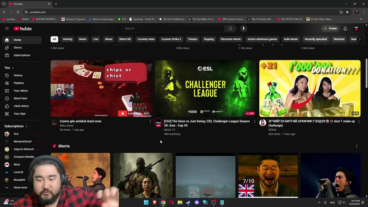Open the Baku Quest channel avatar
The width and height of the screenshot is (368, 207).
click(54, 123)
